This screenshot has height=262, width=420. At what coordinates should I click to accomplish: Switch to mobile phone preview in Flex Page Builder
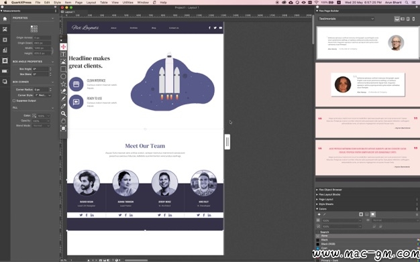pyautogui.click(x=413, y=19)
